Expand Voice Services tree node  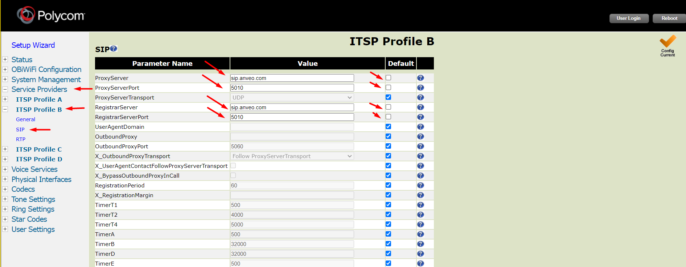coord(5,169)
